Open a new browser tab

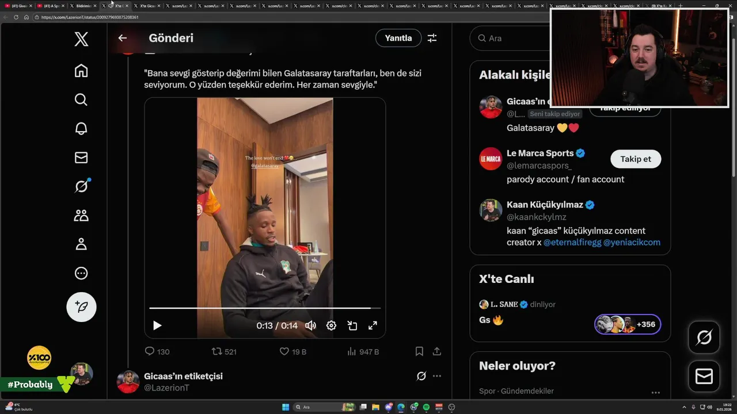(x=681, y=6)
